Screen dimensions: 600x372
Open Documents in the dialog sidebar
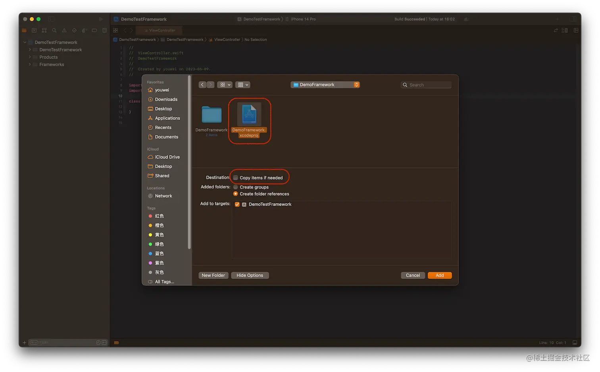pos(166,137)
